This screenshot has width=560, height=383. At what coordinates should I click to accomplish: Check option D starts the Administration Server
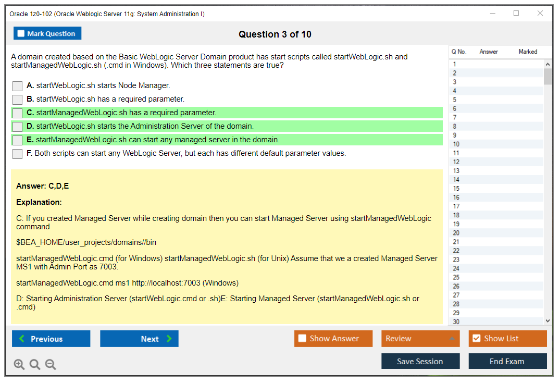(18, 127)
